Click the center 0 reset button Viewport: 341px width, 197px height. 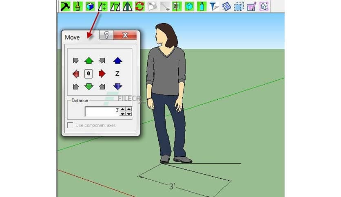(x=89, y=74)
